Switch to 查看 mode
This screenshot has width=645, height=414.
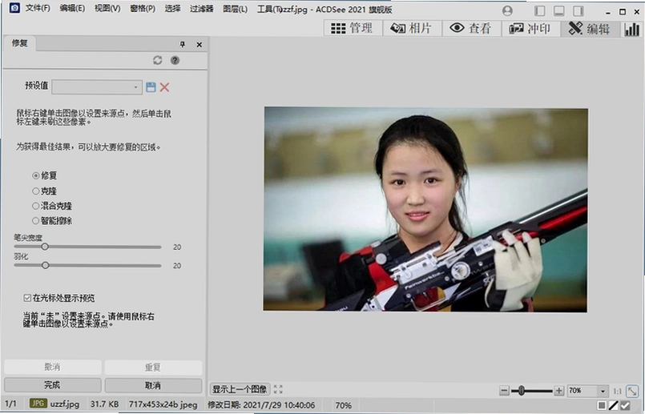pos(471,28)
